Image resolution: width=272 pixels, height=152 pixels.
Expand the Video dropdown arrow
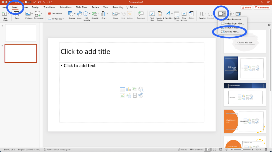click(225, 14)
